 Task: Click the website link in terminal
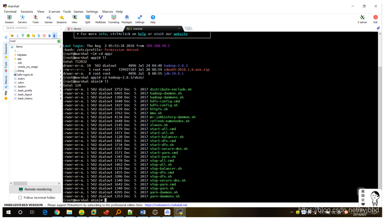coord(181,34)
